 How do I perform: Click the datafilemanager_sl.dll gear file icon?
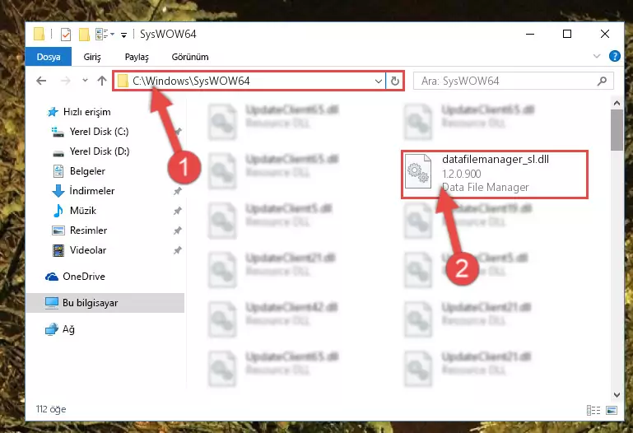pos(417,171)
